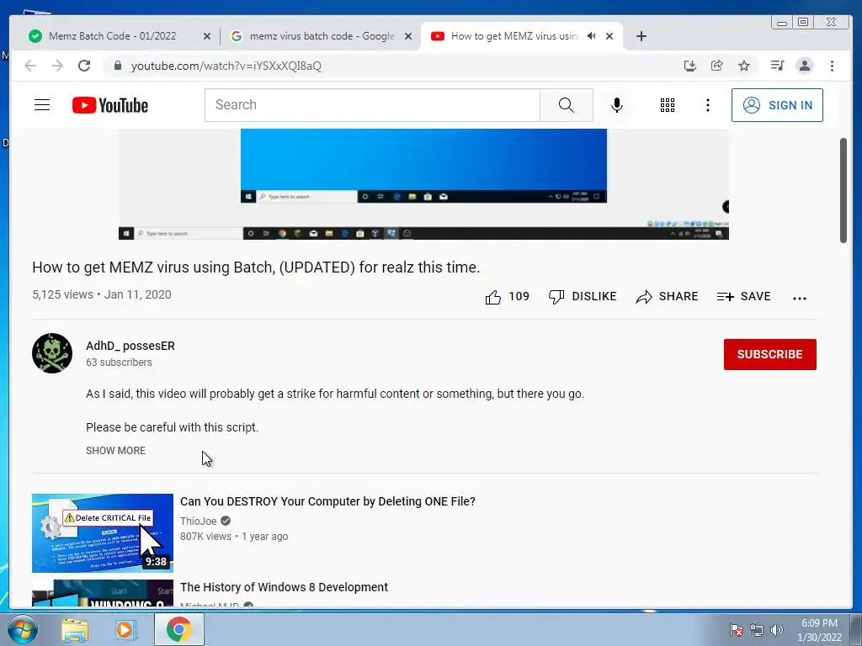Click the page vertical scrollbar thumb
This screenshot has width=862, height=646.
843,190
